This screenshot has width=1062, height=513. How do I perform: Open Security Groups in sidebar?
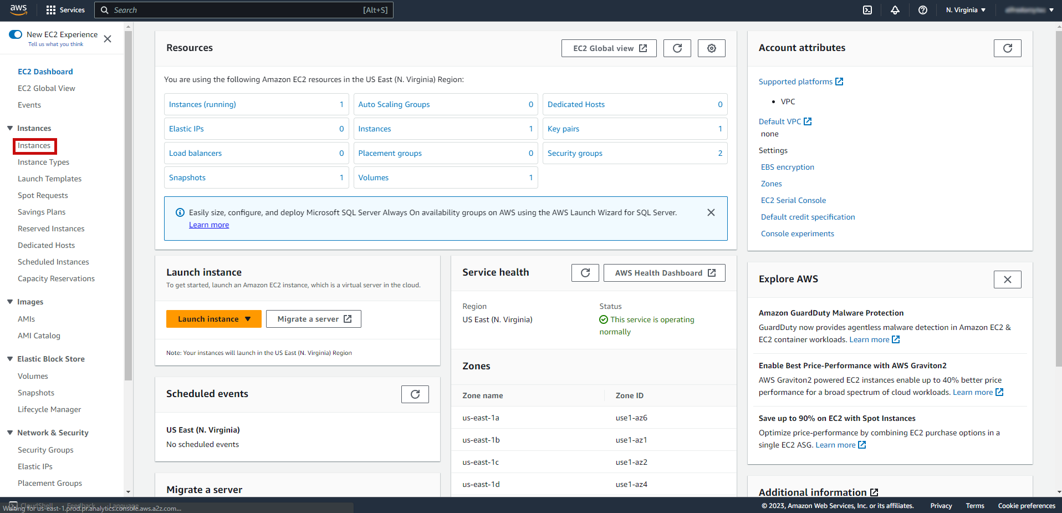point(45,450)
